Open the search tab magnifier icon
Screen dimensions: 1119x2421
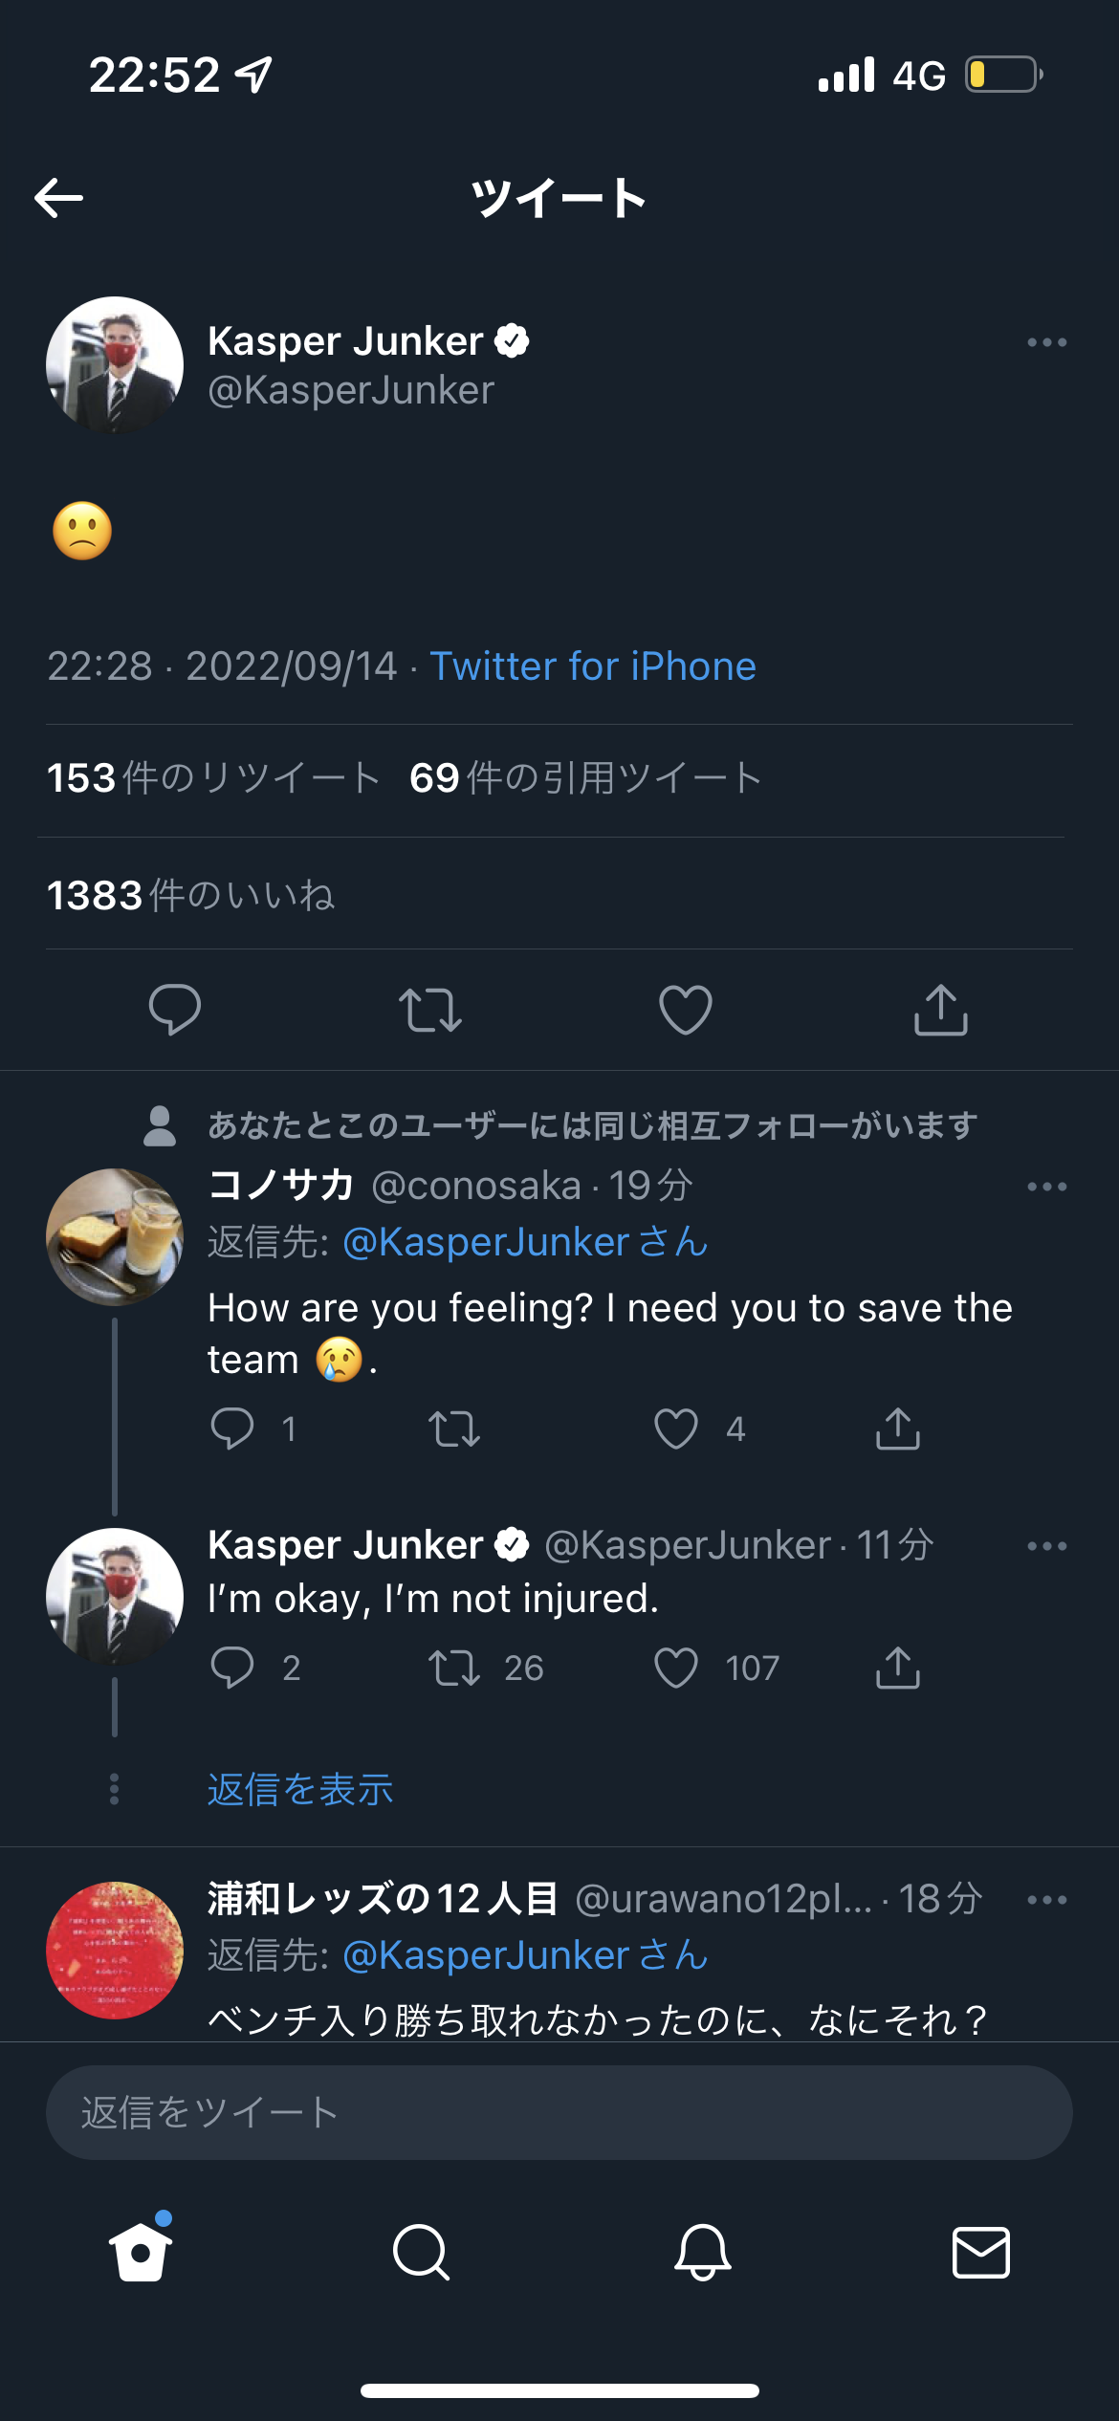tap(421, 2252)
